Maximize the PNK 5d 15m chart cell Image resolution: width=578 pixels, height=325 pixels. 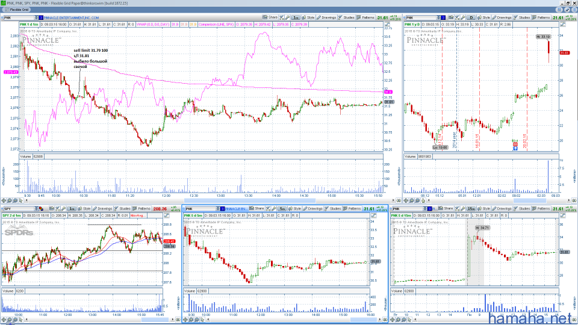562,215
